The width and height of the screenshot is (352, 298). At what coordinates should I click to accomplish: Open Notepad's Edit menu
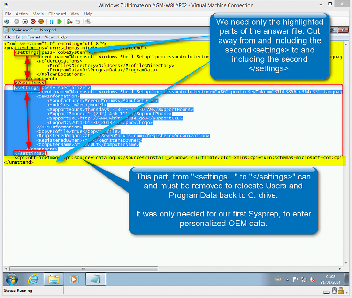point(19,37)
